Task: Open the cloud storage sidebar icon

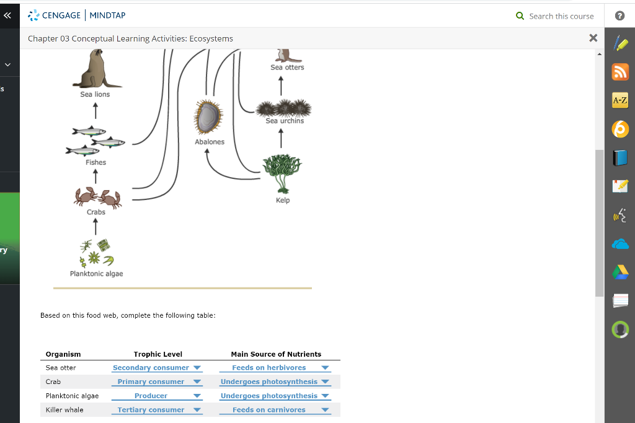Action: point(619,243)
